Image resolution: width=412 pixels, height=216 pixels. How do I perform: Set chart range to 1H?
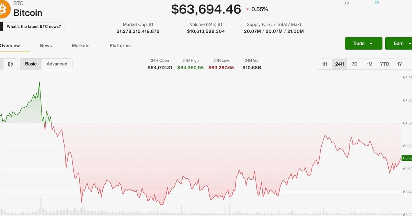click(x=324, y=64)
